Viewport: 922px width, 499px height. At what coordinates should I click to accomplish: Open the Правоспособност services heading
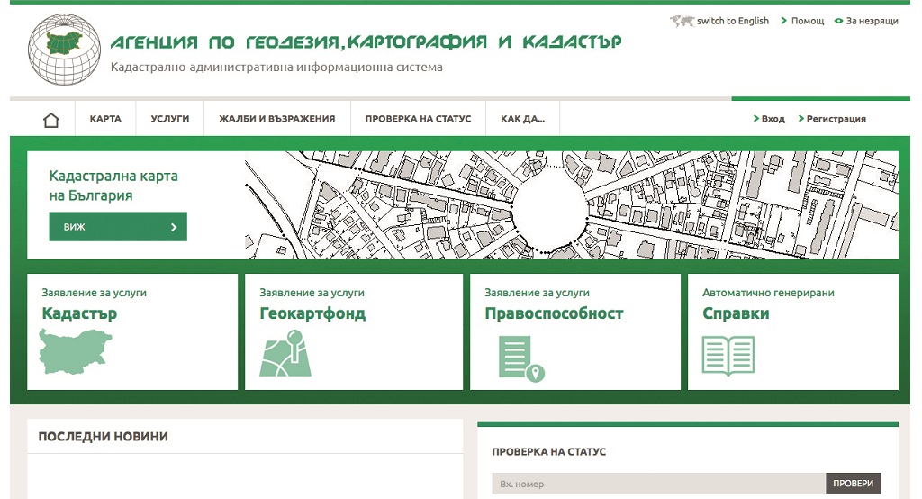[x=554, y=313]
